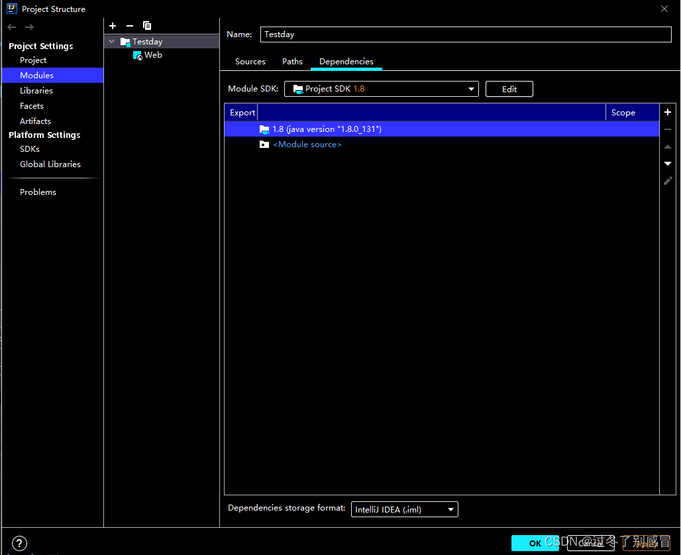The image size is (681, 555).
Task: Click the JDK 1.8 folder icon
Action: pos(264,129)
